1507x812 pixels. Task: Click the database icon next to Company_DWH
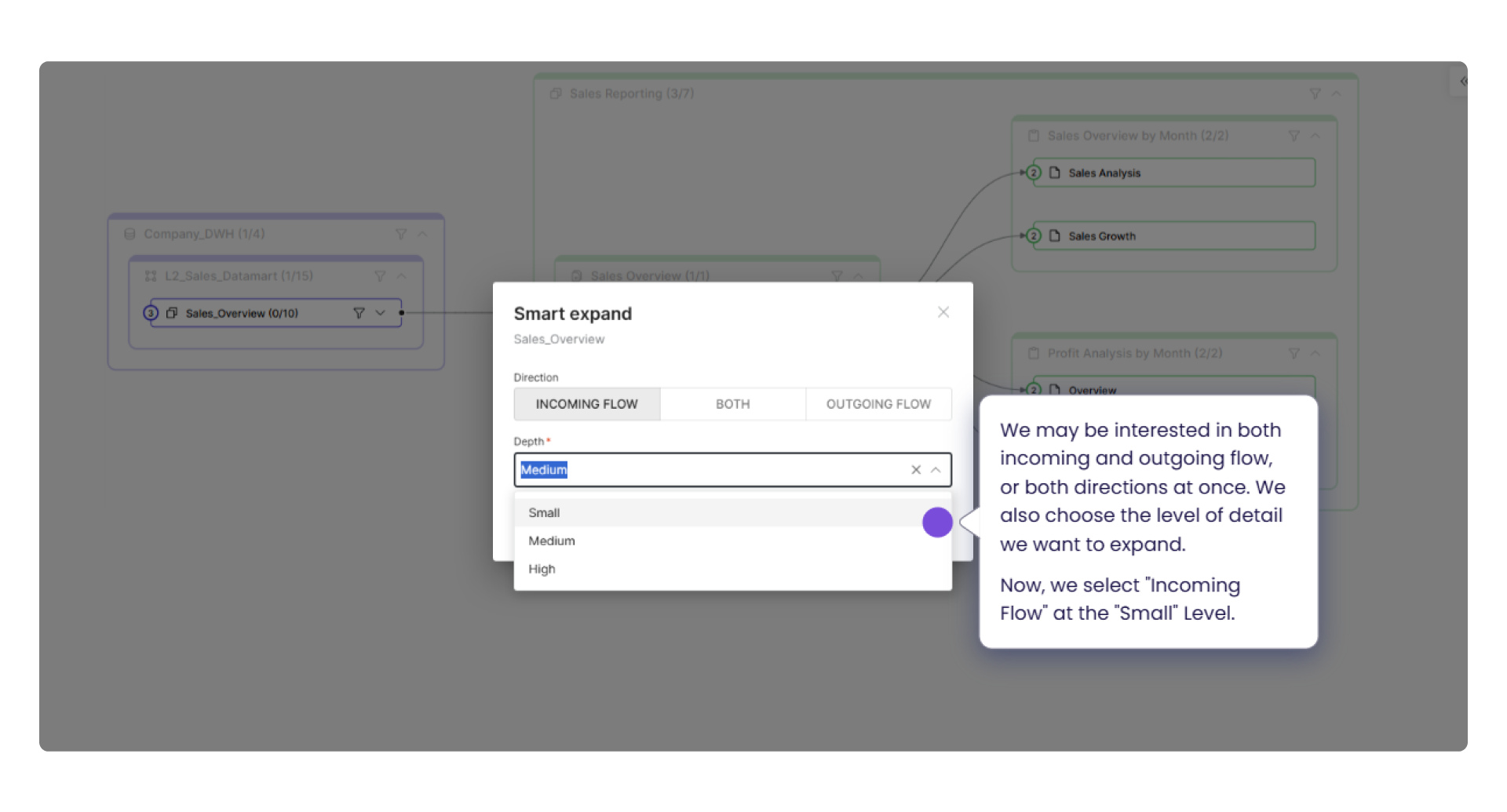click(x=130, y=234)
